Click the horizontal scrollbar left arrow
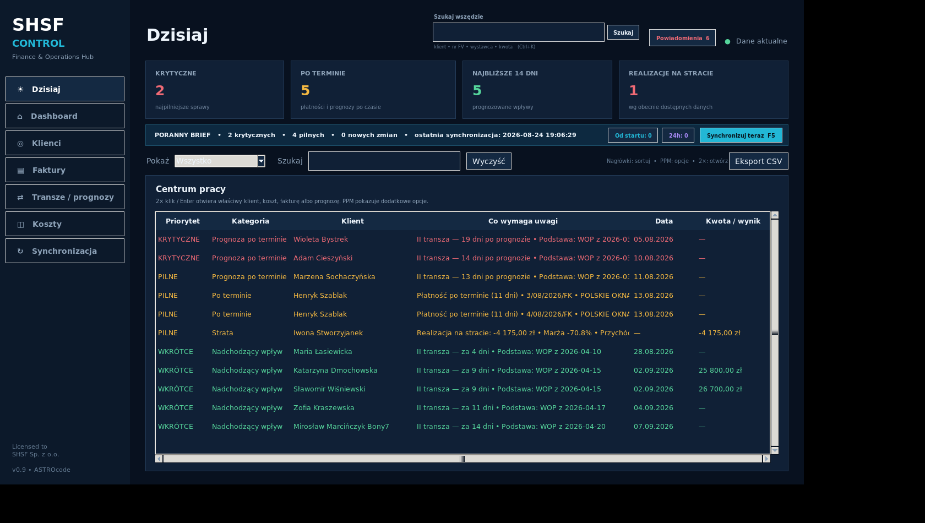This screenshot has height=523, width=925. [159, 459]
